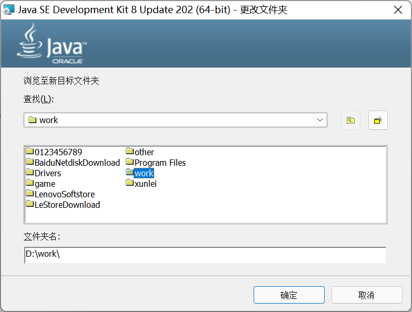The width and height of the screenshot is (412, 312).
Task: Open the 查找 folder dropdown showing work
Action: [x=175, y=120]
